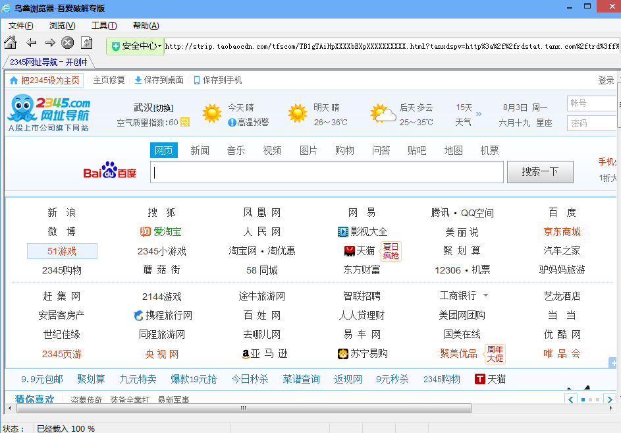Select the 网页 search tab
Screen dimensions: 621x433
tap(163, 150)
